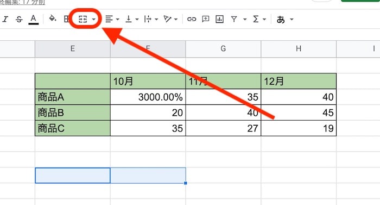380x205 pixels.
Task: Select 商品A's 12月 value 40
Action: [x=299, y=97]
